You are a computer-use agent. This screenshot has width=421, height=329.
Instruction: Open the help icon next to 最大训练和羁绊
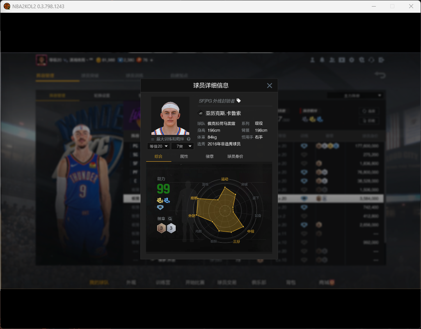pyautogui.click(x=188, y=139)
